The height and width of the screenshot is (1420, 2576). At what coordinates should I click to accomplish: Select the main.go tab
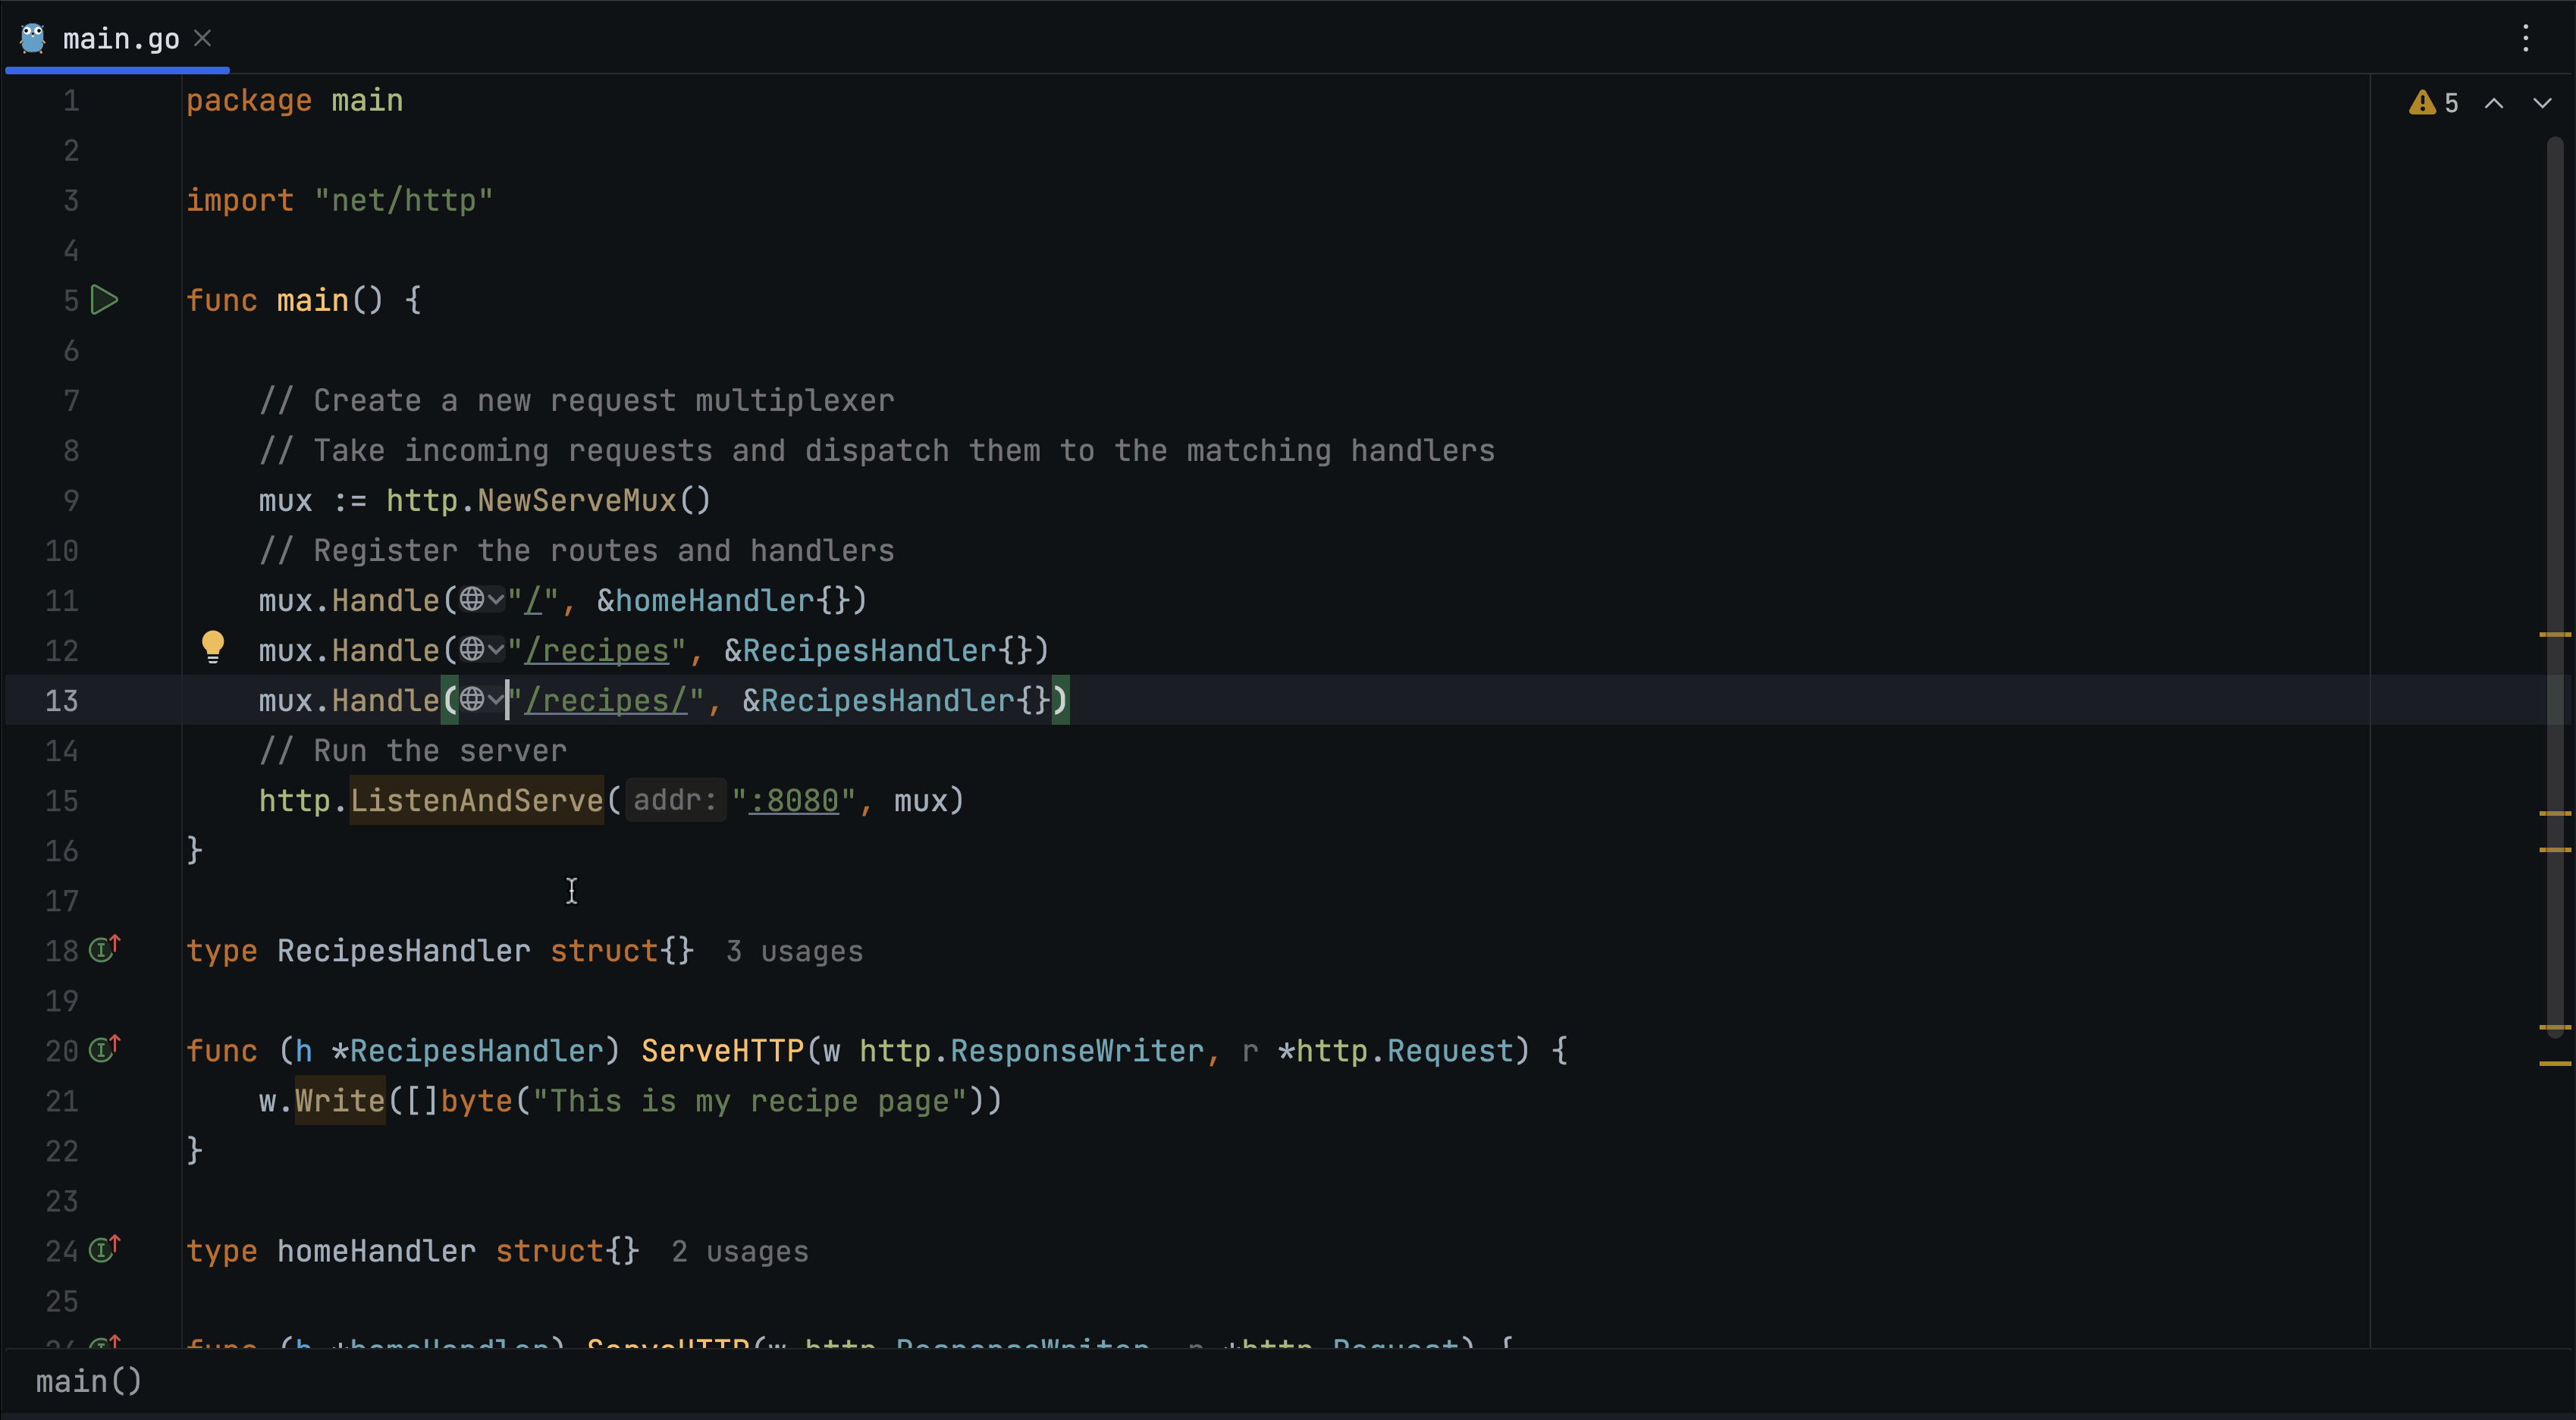coord(120,39)
